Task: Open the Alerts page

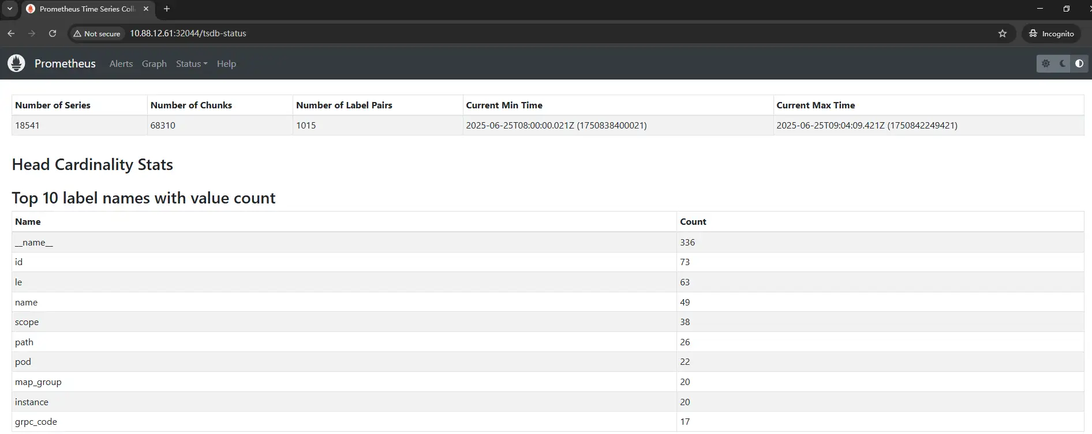Action: (x=121, y=64)
